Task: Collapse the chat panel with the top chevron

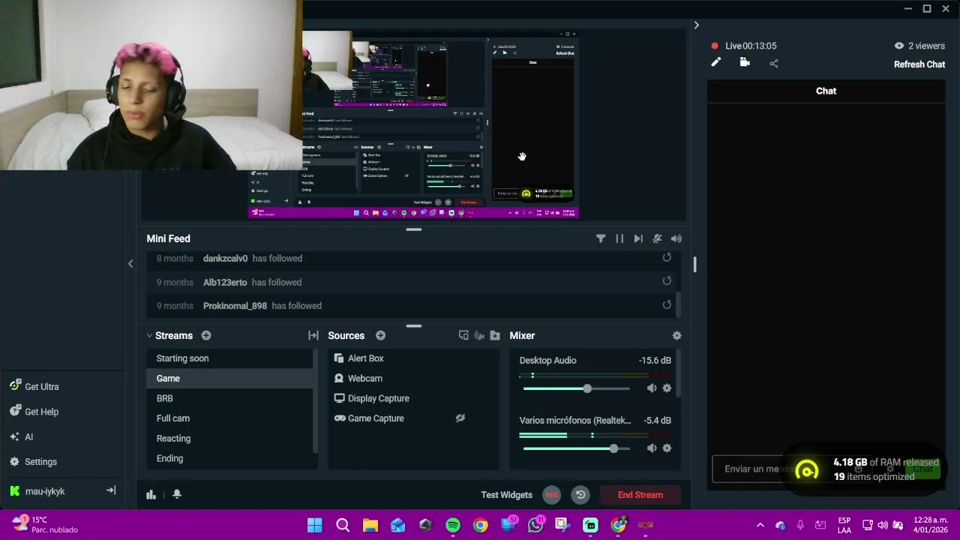Action: (696, 25)
